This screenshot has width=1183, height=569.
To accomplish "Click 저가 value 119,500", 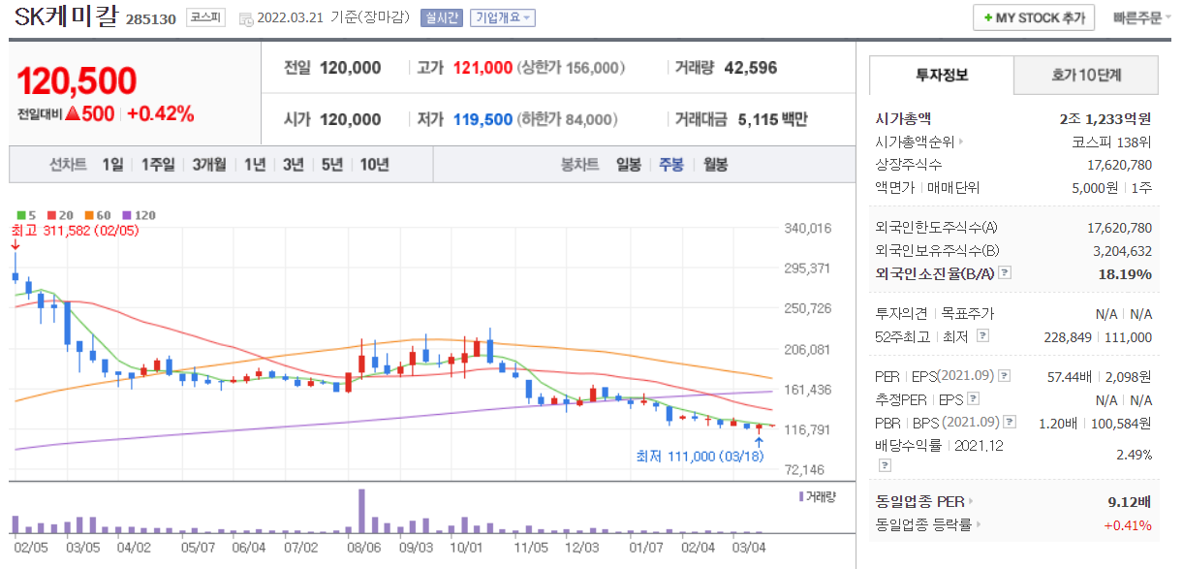I will (x=483, y=119).
